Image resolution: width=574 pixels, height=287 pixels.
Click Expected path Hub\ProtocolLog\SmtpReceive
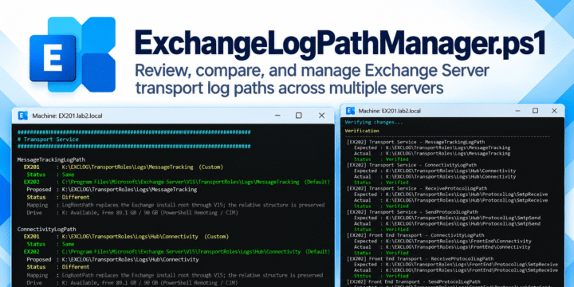coord(451,195)
